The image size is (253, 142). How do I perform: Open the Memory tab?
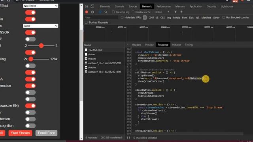(x=180, y=6)
